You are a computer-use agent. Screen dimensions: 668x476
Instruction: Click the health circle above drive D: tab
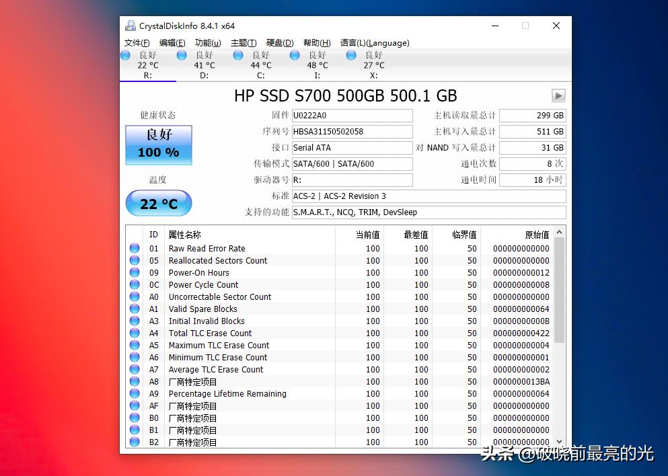tap(181, 56)
